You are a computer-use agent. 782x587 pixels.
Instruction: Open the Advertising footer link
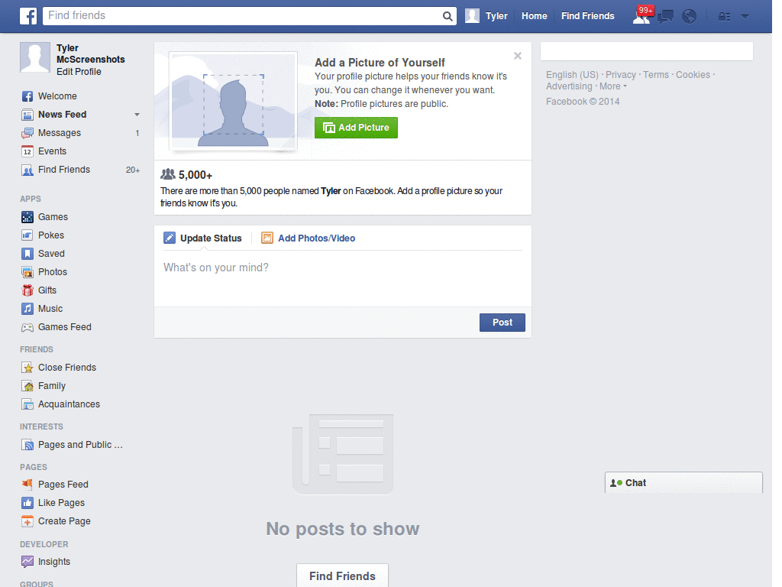click(x=569, y=86)
